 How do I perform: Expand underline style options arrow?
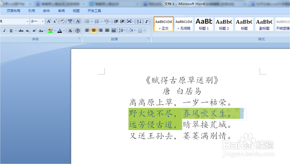pyautogui.click(x=16, y=31)
